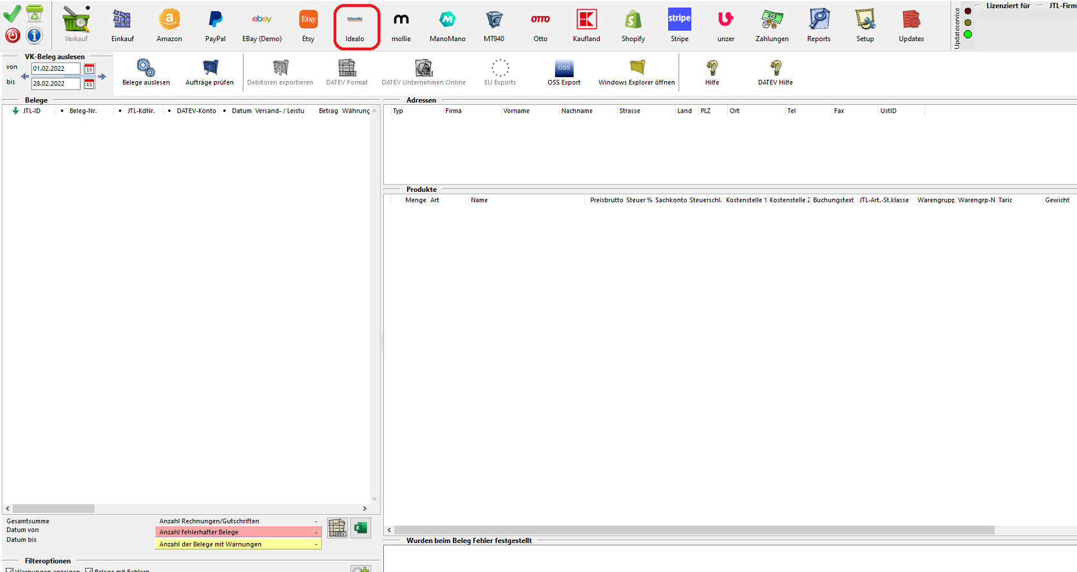1077x572 pixels.
Task: Click the PayPal icon in toolbar
Action: [x=215, y=21]
